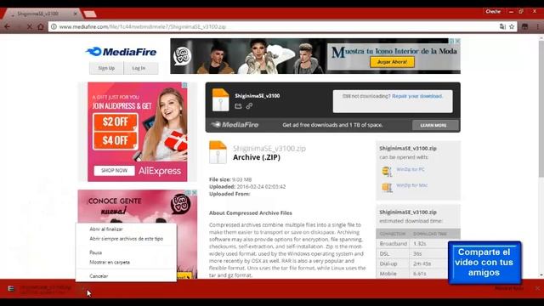Click SHOP NOW on AliExpress ad

[114, 170]
